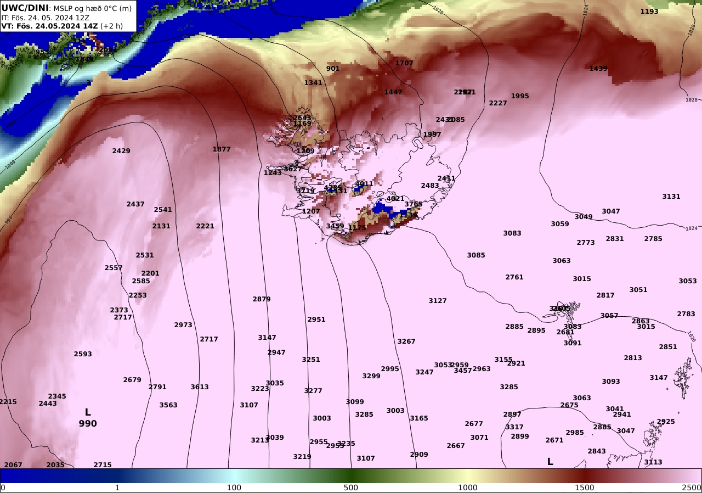Click the L 990 low pressure marker

[88, 418]
